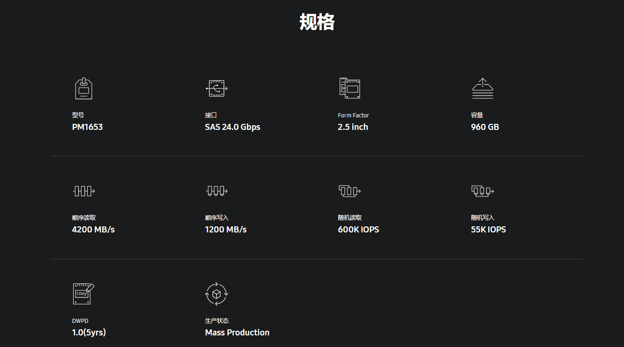The width and height of the screenshot is (624, 347).
Task: Click the 顺序读取 label
Action: point(84,218)
